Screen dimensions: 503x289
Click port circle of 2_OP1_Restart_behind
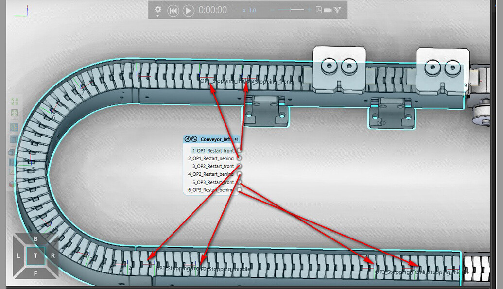tap(239, 158)
